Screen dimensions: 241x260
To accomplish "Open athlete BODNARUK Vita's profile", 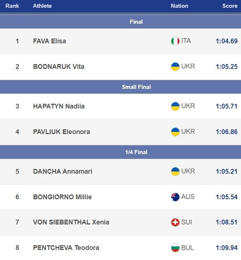I will pyautogui.click(x=59, y=67).
